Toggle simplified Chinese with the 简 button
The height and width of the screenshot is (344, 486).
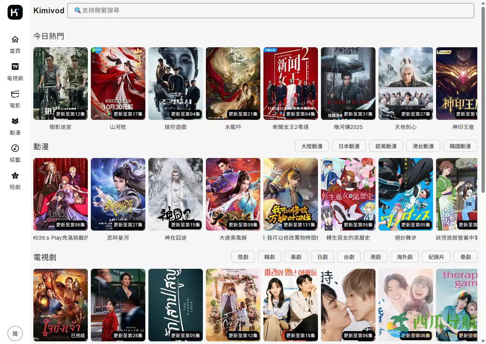click(15, 334)
